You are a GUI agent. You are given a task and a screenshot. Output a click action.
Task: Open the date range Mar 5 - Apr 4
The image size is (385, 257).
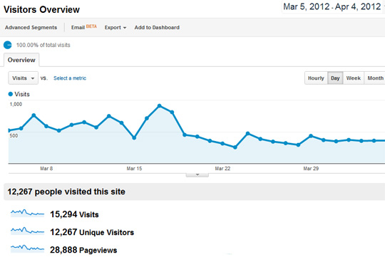(332, 6)
